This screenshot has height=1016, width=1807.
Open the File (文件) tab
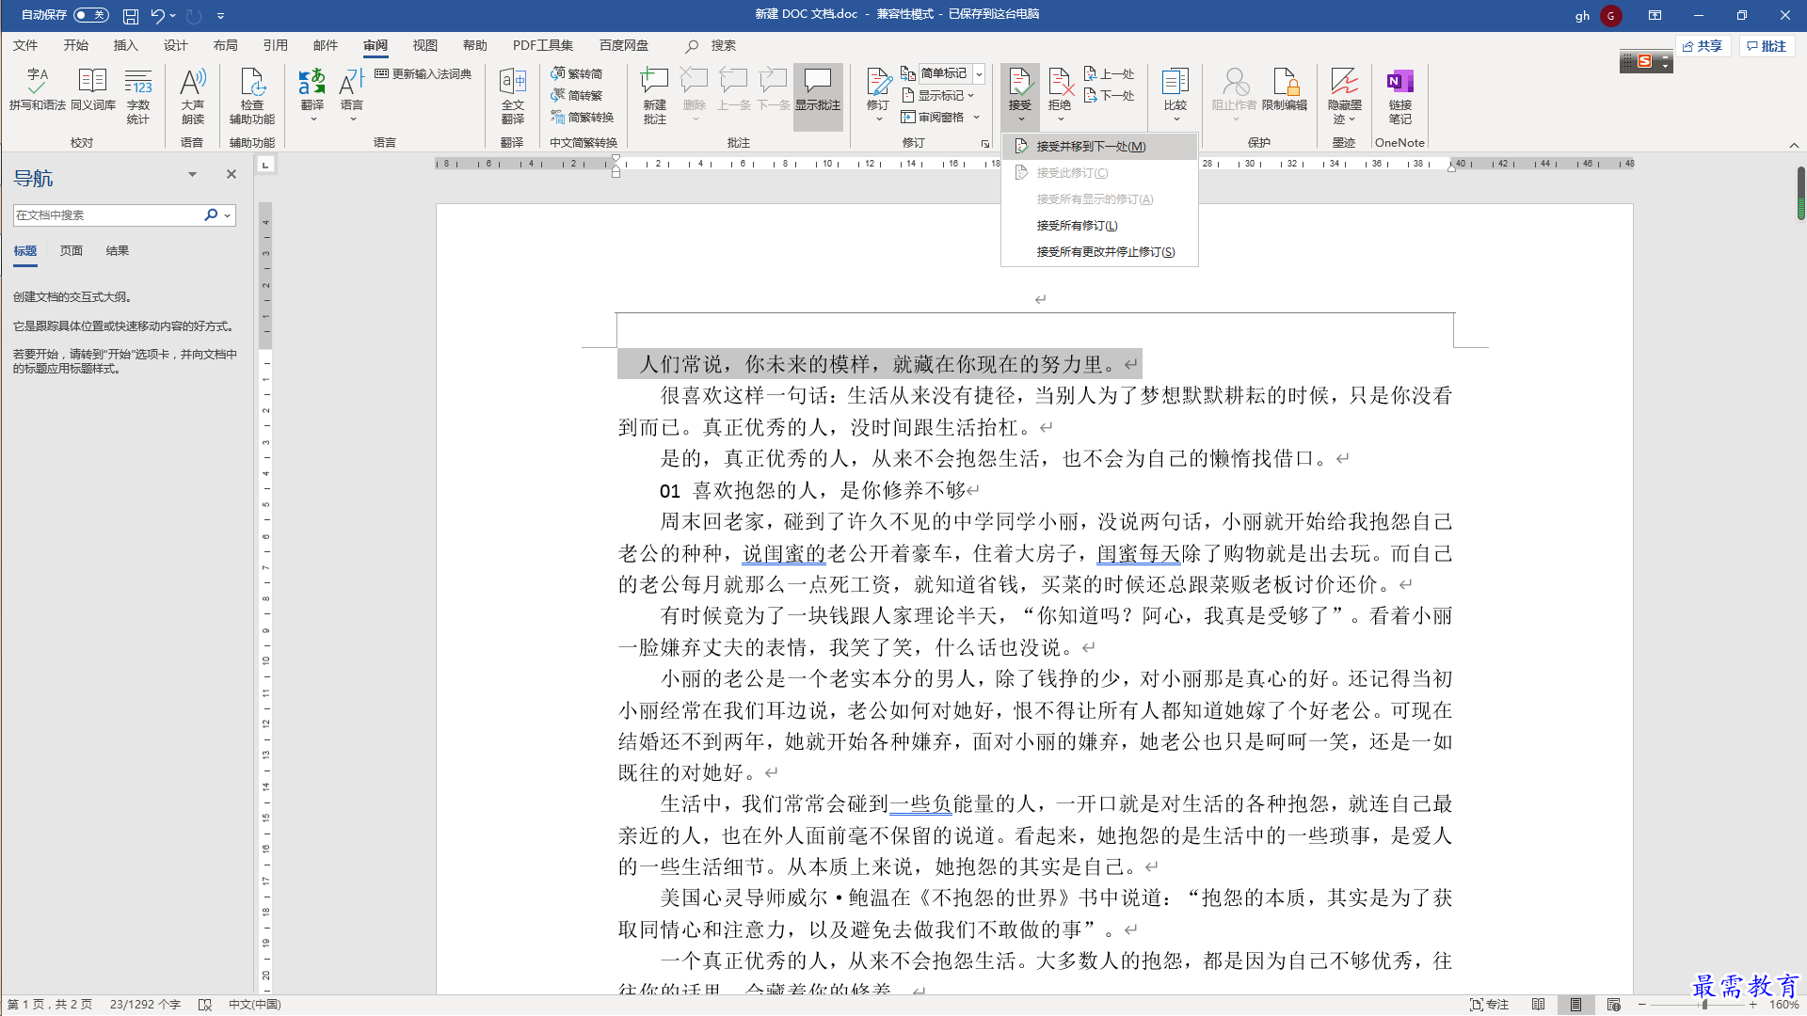coord(25,45)
